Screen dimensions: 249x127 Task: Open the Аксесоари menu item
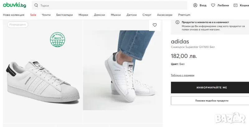coord(165,15)
